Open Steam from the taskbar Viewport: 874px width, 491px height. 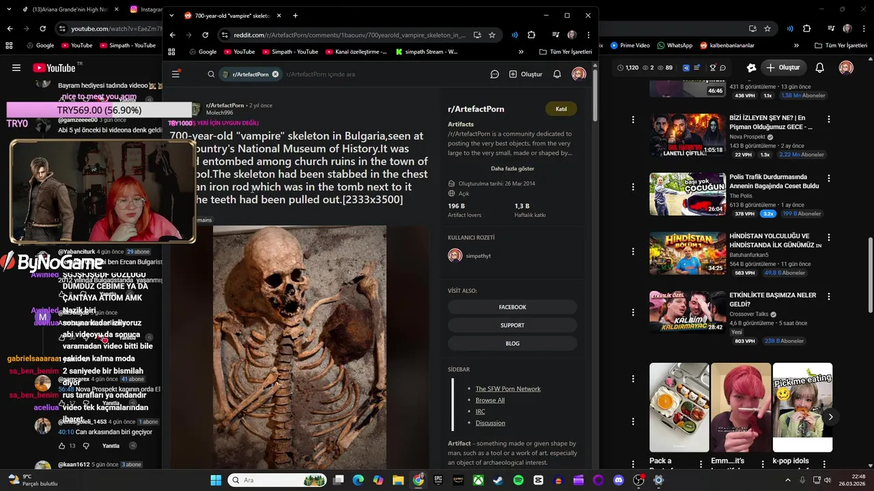(498, 480)
